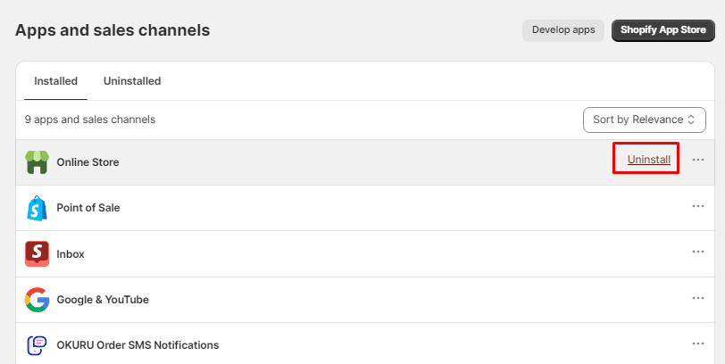This screenshot has width=725, height=364.
Task: Click the Google & YouTube icon
Action: point(37,300)
